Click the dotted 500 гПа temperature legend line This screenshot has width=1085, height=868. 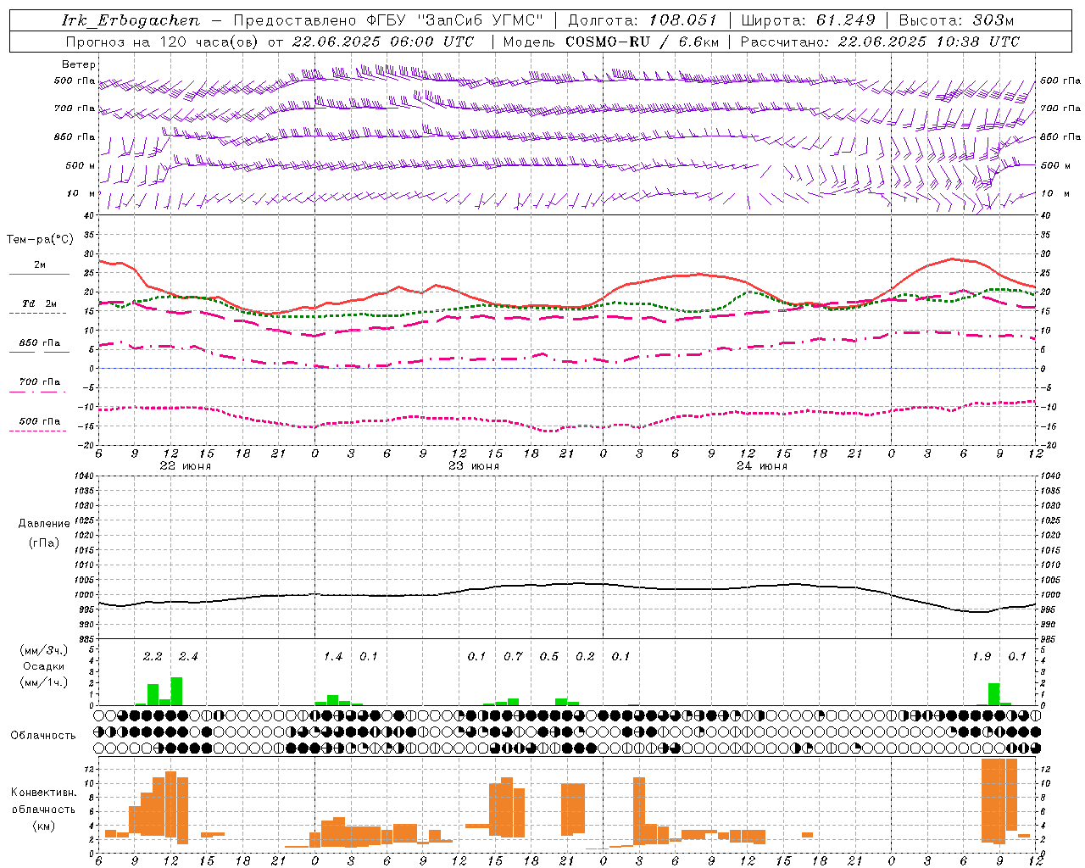pyautogui.click(x=37, y=431)
